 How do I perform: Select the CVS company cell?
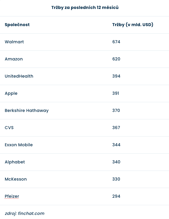point(9,128)
